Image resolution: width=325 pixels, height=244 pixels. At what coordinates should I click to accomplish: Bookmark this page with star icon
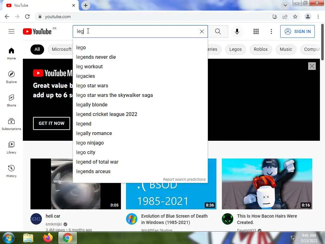coord(295,17)
